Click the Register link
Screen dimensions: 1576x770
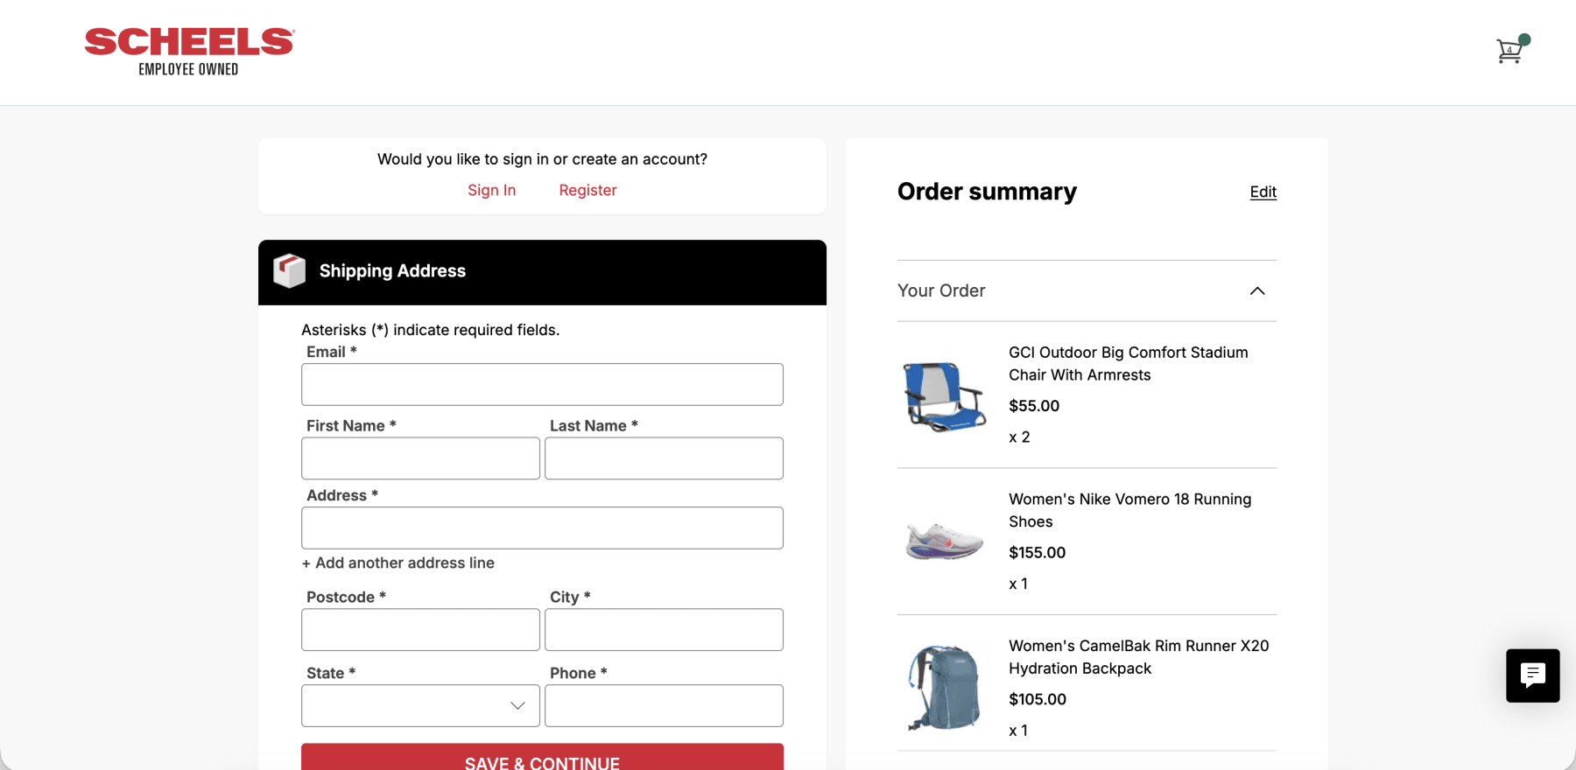point(587,190)
